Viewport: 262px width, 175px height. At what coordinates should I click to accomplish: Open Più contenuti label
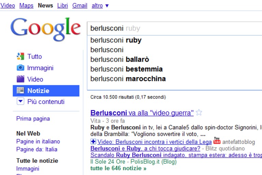coord(46,102)
